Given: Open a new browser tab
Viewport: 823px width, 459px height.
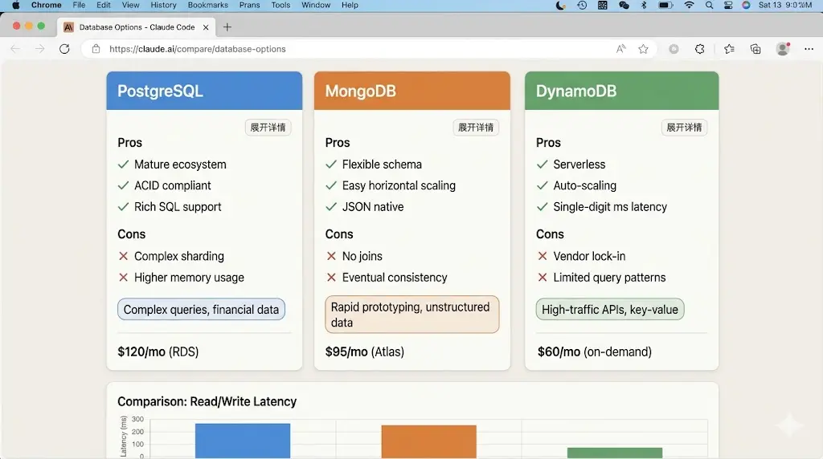Looking at the screenshot, I should pyautogui.click(x=227, y=27).
